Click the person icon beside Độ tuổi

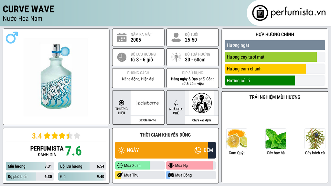pyautogui.click(x=176, y=37)
